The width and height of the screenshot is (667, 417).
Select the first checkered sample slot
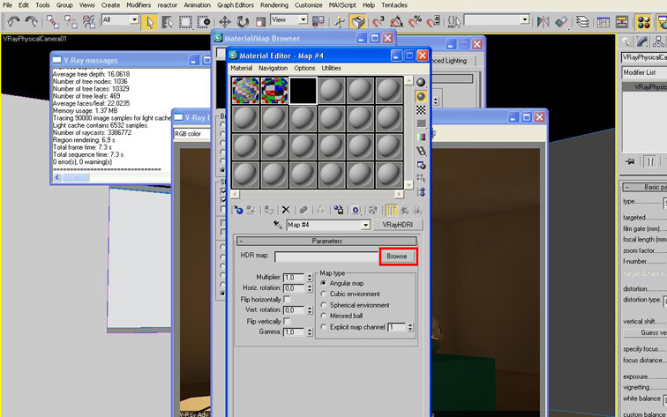tap(245, 91)
